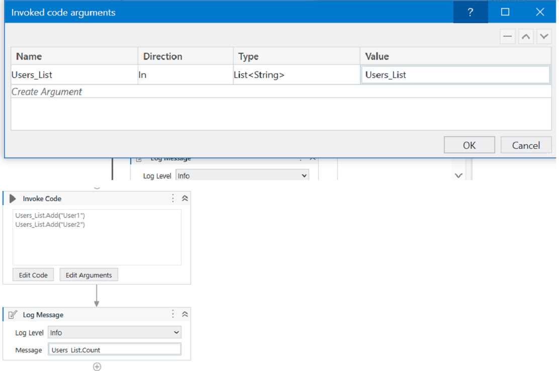Viewport: 559px width, 371px height.
Task: Click the Edit Code button
Action: 33,275
